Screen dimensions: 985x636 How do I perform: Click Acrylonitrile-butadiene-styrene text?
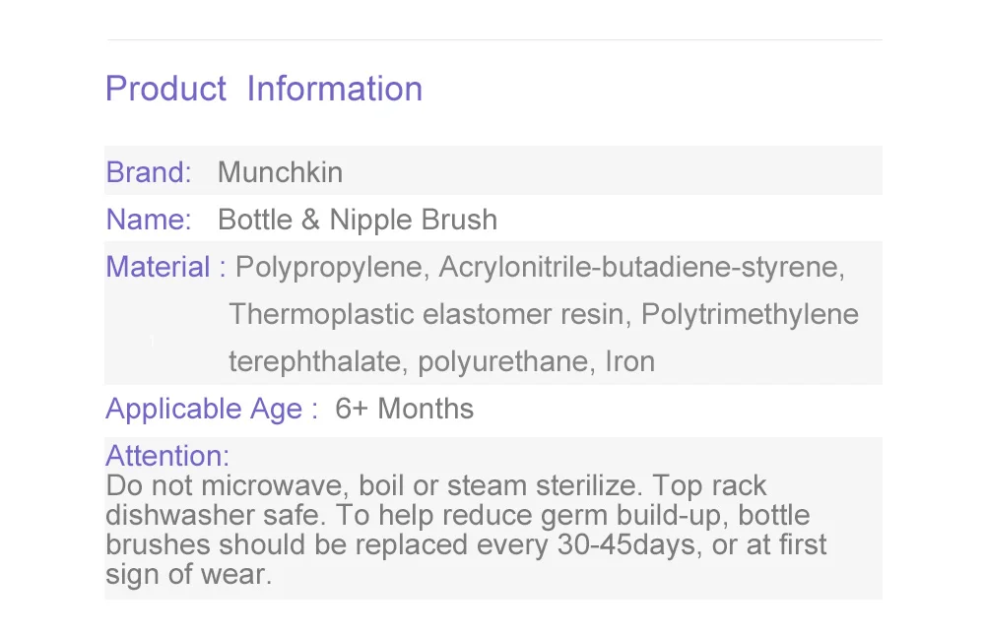click(641, 268)
